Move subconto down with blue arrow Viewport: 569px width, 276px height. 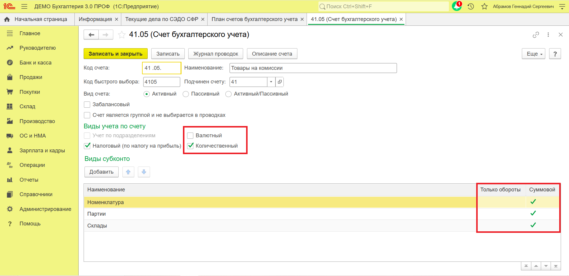(144, 172)
